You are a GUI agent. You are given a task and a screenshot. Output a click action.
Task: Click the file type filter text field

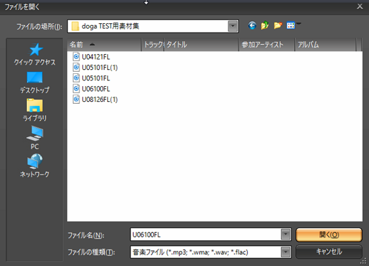tap(205, 252)
